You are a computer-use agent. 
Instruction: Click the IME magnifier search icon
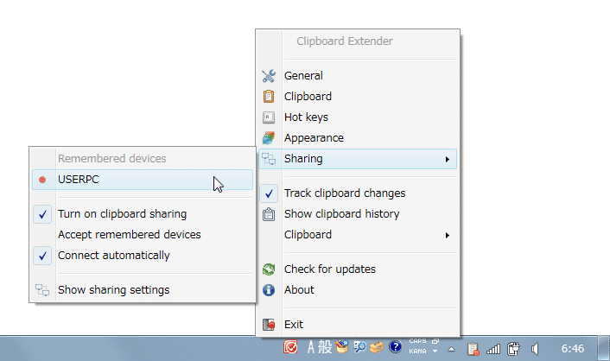tap(359, 346)
